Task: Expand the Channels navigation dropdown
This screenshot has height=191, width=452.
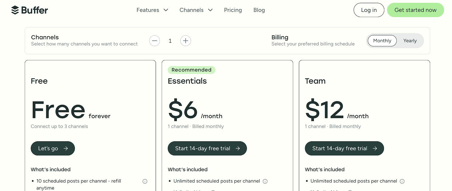Action: click(x=196, y=10)
